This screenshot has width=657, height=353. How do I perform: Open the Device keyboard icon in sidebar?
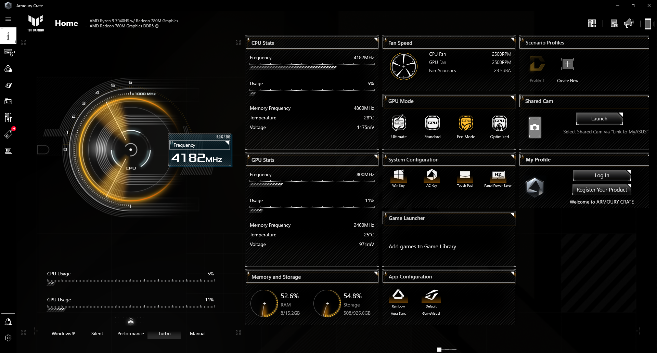coord(9,52)
